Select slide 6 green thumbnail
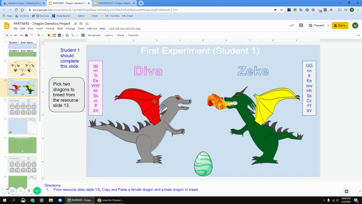Image resolution: width=362 pixels, height=204 pixels. pyautogui.click(x=22, y=145)
